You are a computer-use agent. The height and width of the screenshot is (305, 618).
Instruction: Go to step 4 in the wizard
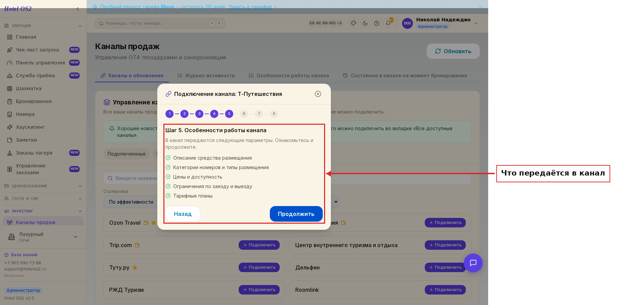pos(214,114)
